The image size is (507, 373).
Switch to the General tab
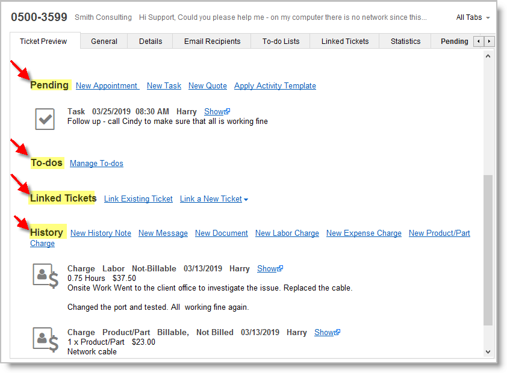point(104,42)
